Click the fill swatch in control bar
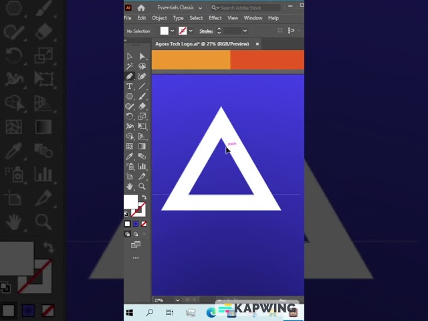Image resolution: width=428 pixels, height=321 pixels. (165, 31)
